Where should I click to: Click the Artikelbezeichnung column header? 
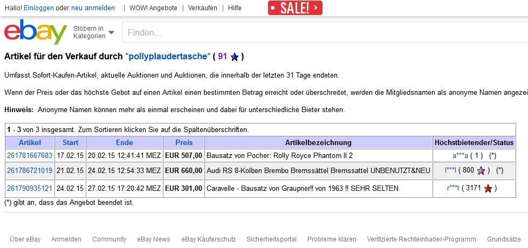click(x=318, y=143)
